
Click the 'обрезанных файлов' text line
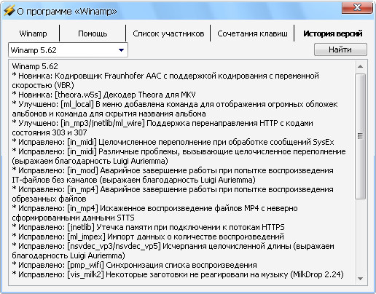point(49,199)
